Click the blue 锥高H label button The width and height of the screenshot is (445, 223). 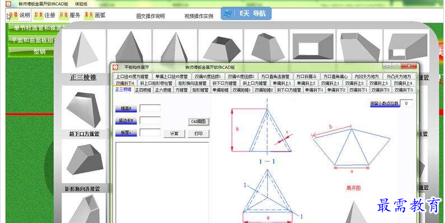pyautogui.click(x=126, y=108)
